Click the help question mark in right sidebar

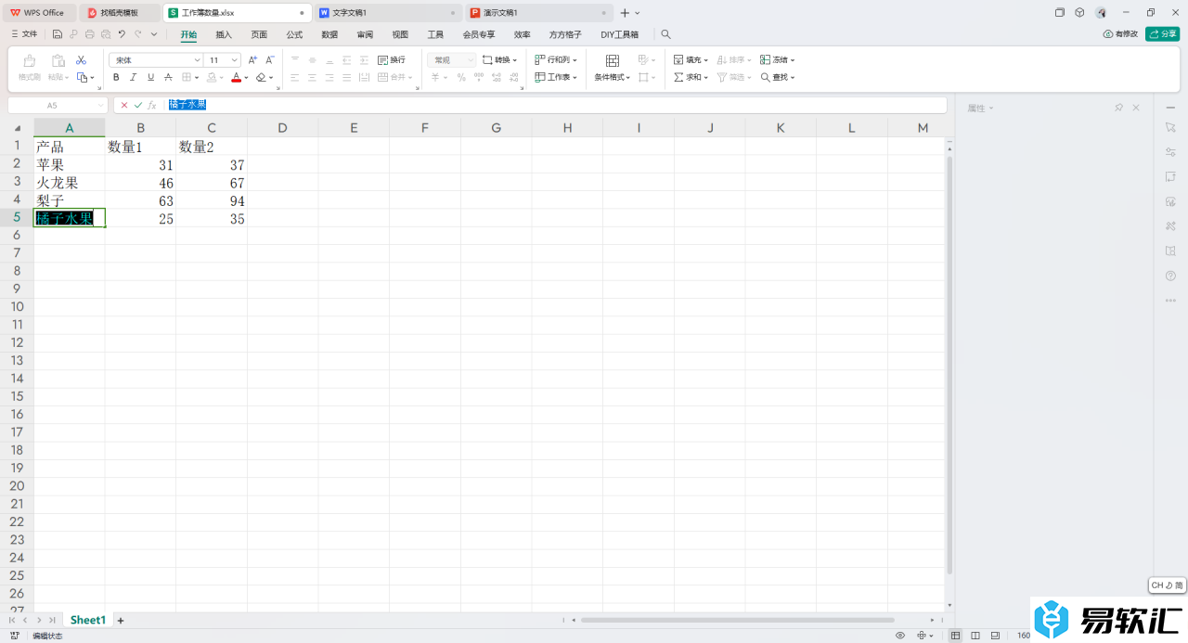click(x=1170, y=276)
